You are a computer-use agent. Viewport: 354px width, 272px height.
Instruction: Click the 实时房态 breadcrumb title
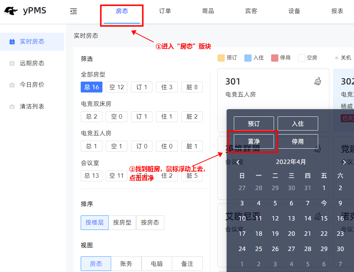tap(86, 36)
